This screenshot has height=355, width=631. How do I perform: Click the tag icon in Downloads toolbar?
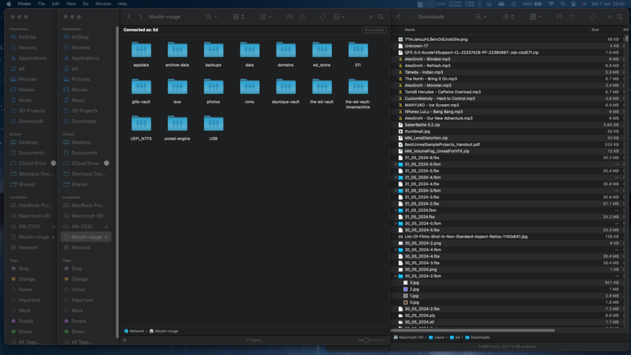[593, 17]
